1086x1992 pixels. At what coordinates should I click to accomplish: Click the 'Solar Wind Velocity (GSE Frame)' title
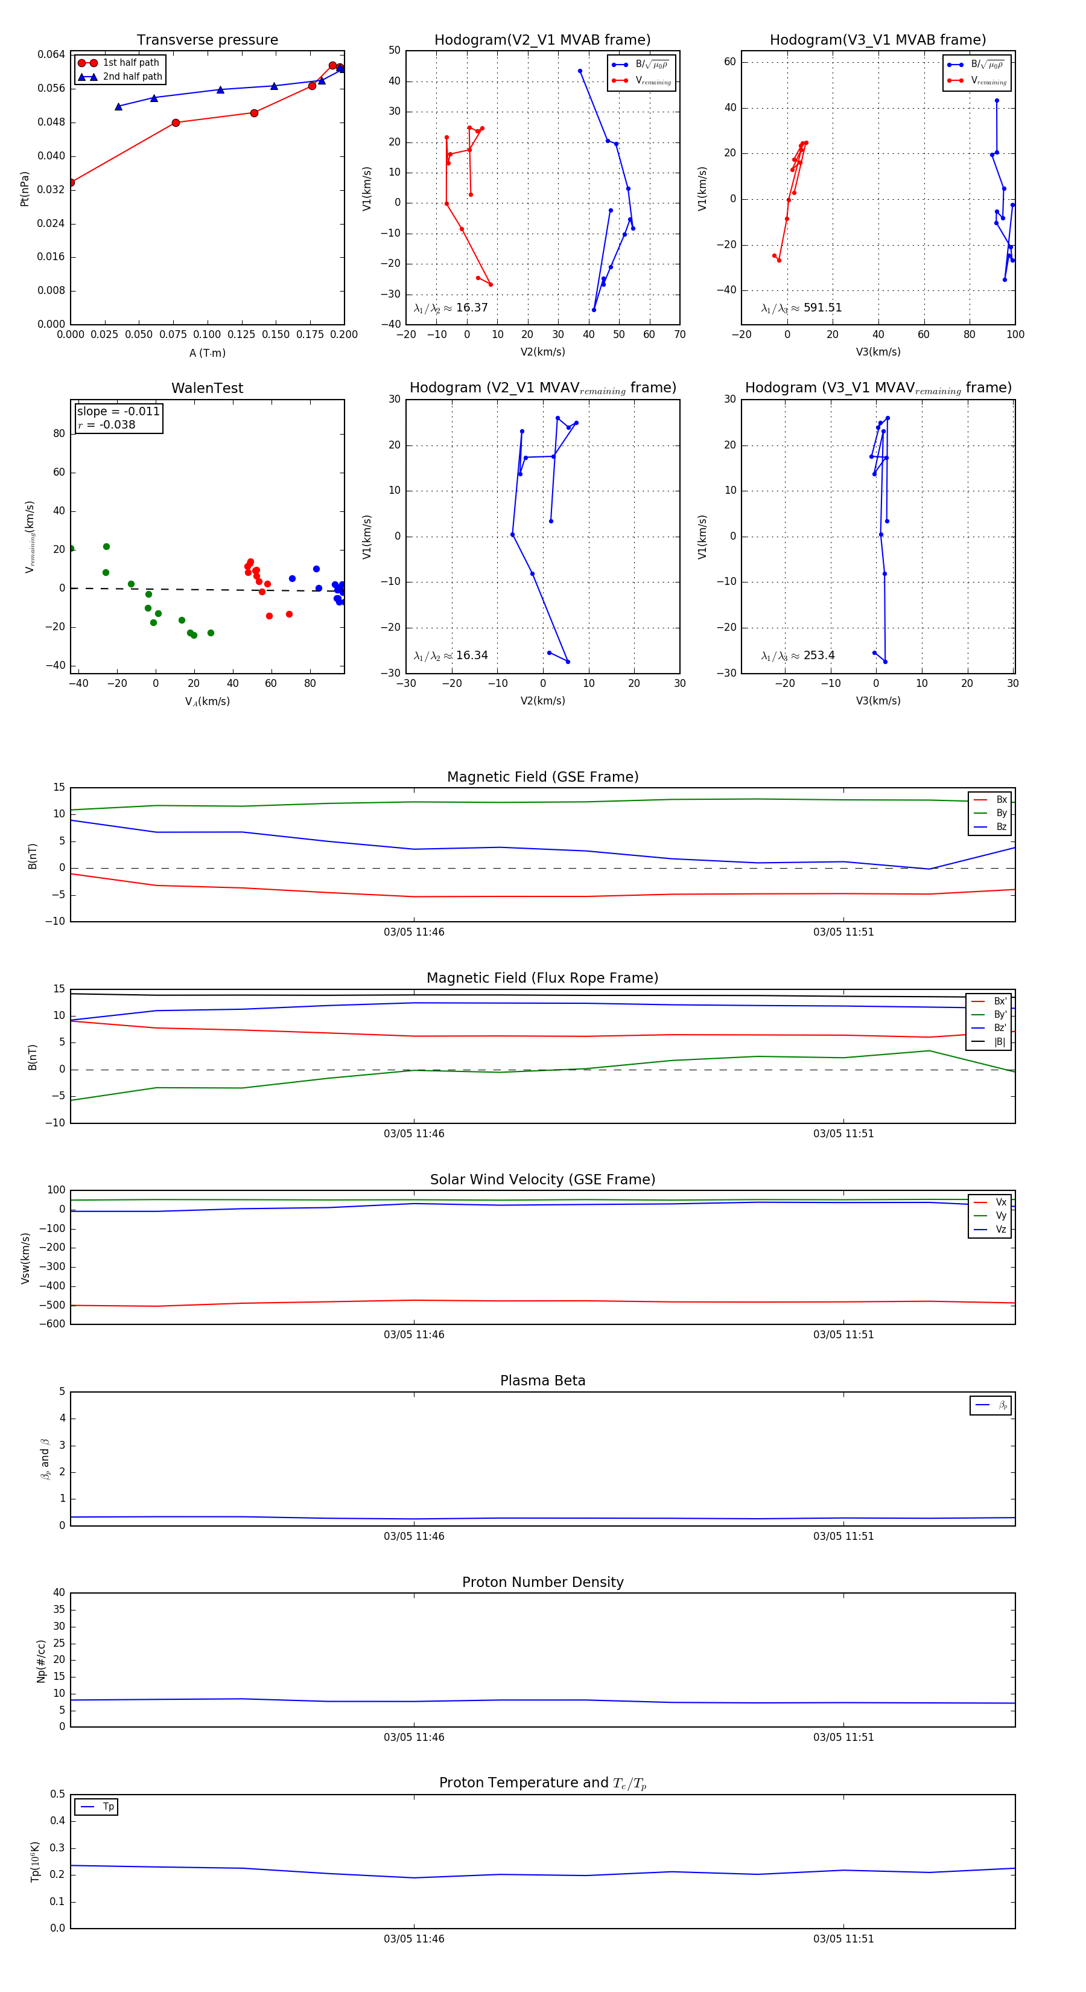(x=542, y=1180)
